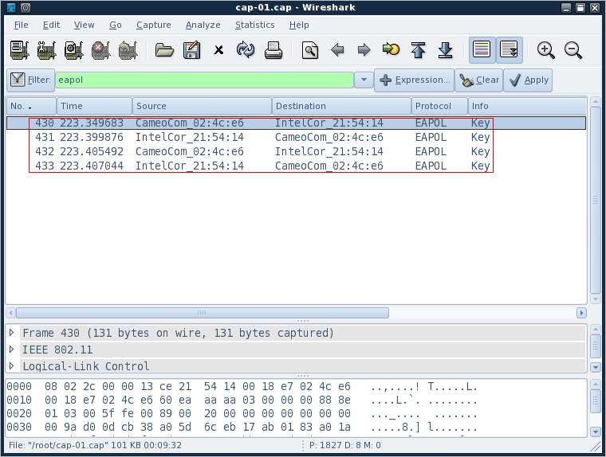Viewport: 606px width, 457px height.
Task: Jump to first packet icon
Action: pyautogui.click(x=418, y=50)
